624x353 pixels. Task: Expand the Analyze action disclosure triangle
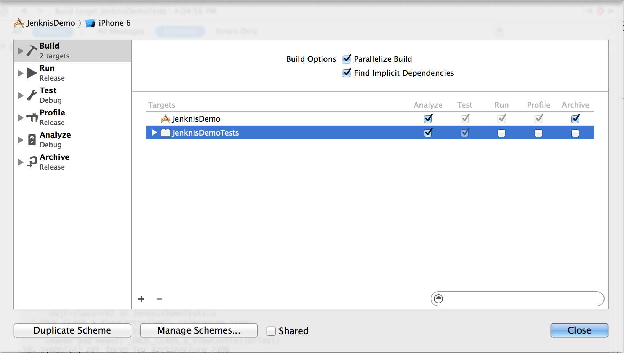pos(21,140)
